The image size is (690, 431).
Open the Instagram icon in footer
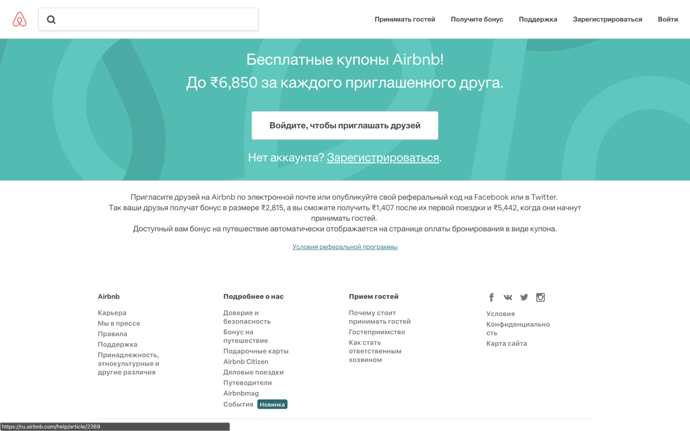540,297
